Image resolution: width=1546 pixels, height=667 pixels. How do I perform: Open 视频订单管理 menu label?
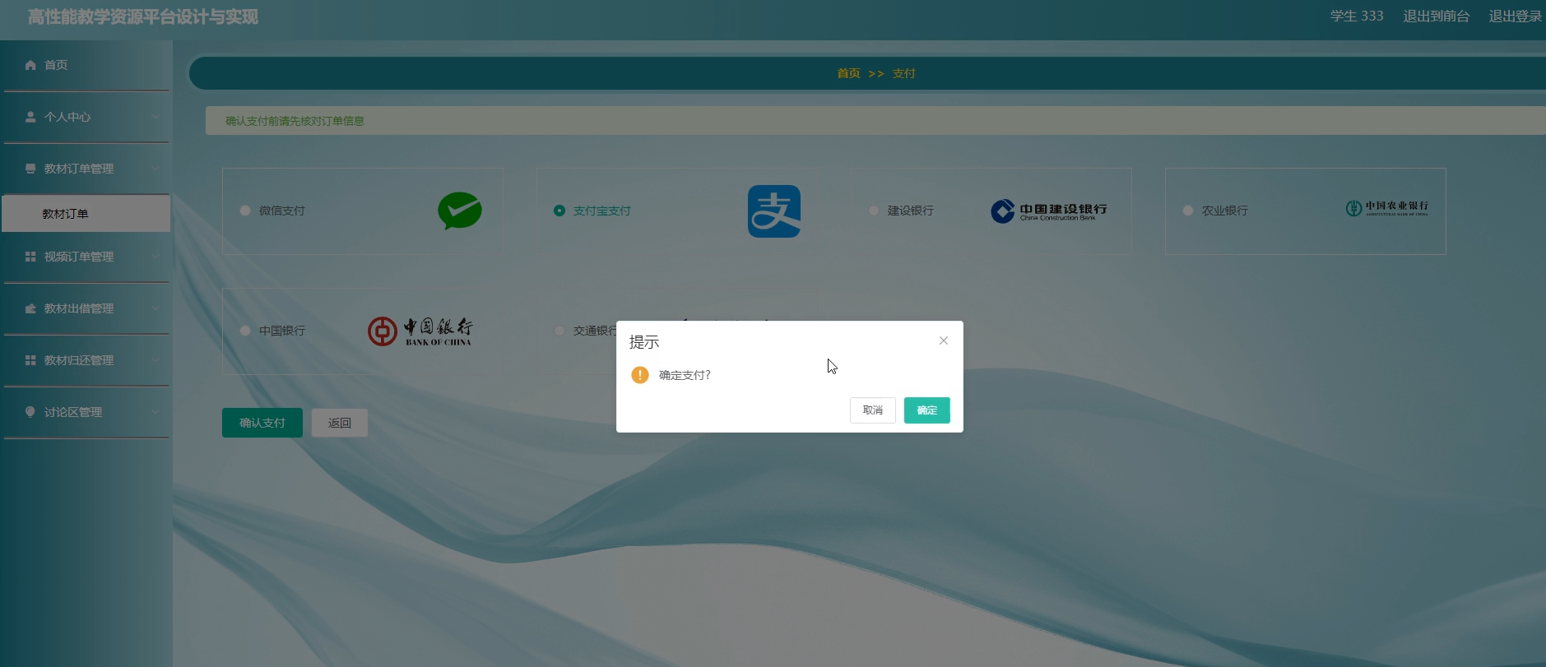click(x=79, y=257)
